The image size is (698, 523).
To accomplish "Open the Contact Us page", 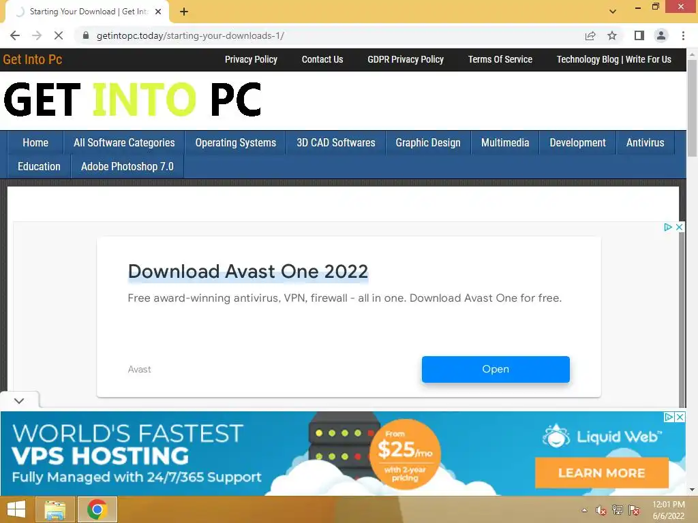I will click(x=322, y=60).
